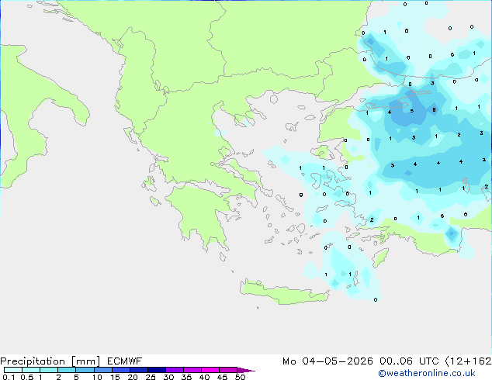Click the 10–15 mm legend color box
The image size is (492, 380).
click(103, 370)
